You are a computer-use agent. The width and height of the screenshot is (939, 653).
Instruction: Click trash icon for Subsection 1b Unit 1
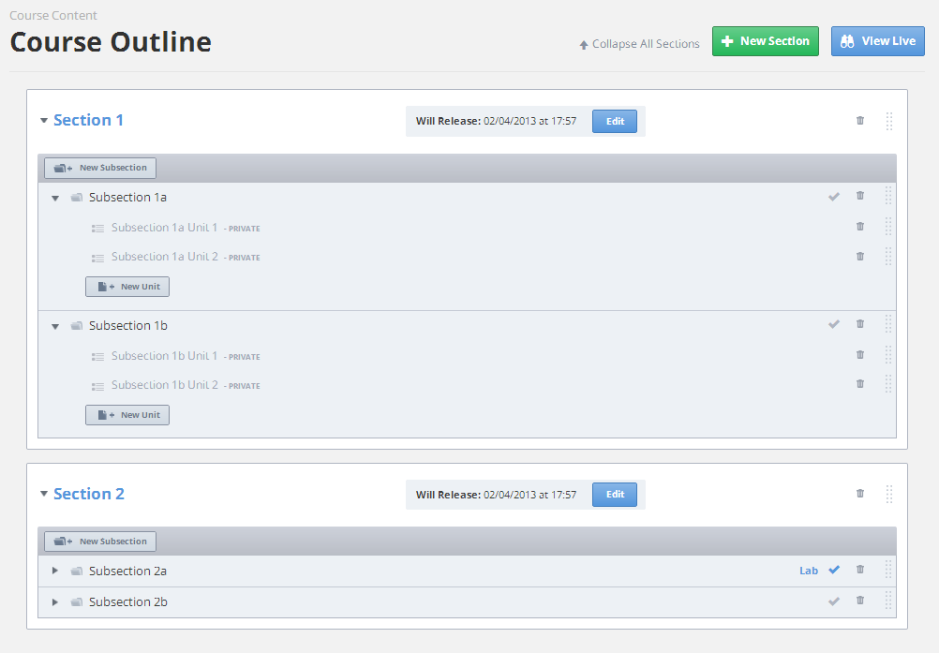[860, 355]
